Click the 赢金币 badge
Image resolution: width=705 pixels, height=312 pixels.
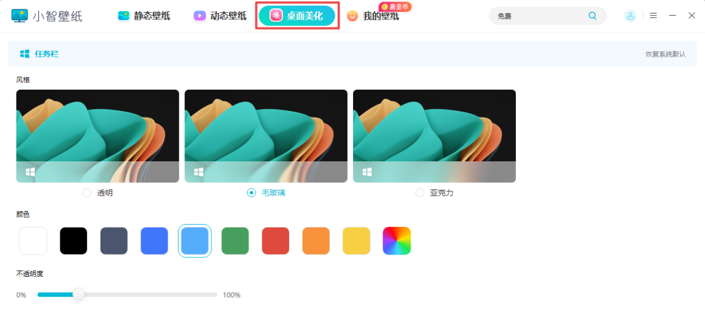395,6
